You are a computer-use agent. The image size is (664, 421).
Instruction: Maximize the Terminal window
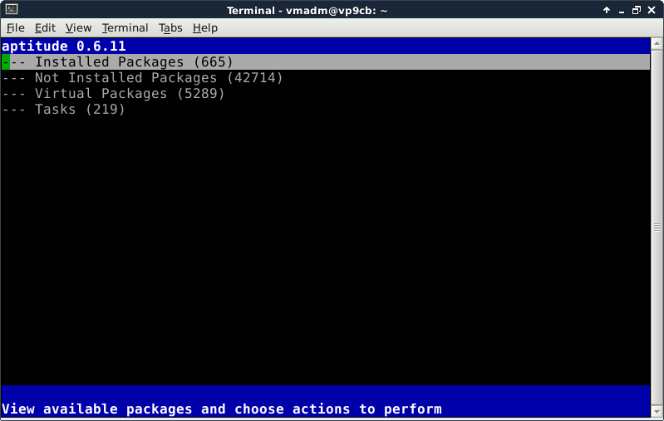tap(637, 10)
